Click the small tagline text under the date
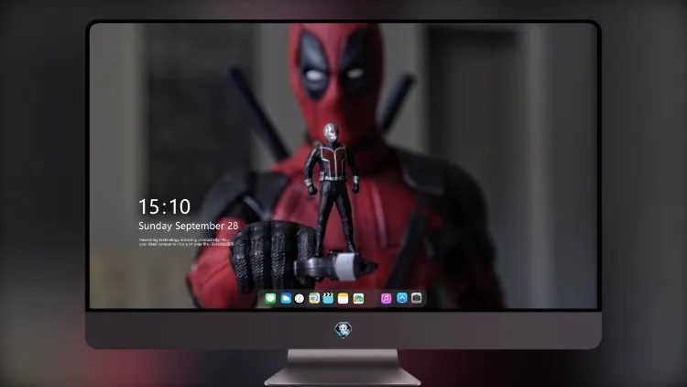The image size is (687, 387). (x=186, y=242)
